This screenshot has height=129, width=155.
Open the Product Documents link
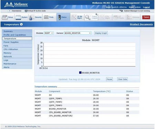[x=141, y=24]
